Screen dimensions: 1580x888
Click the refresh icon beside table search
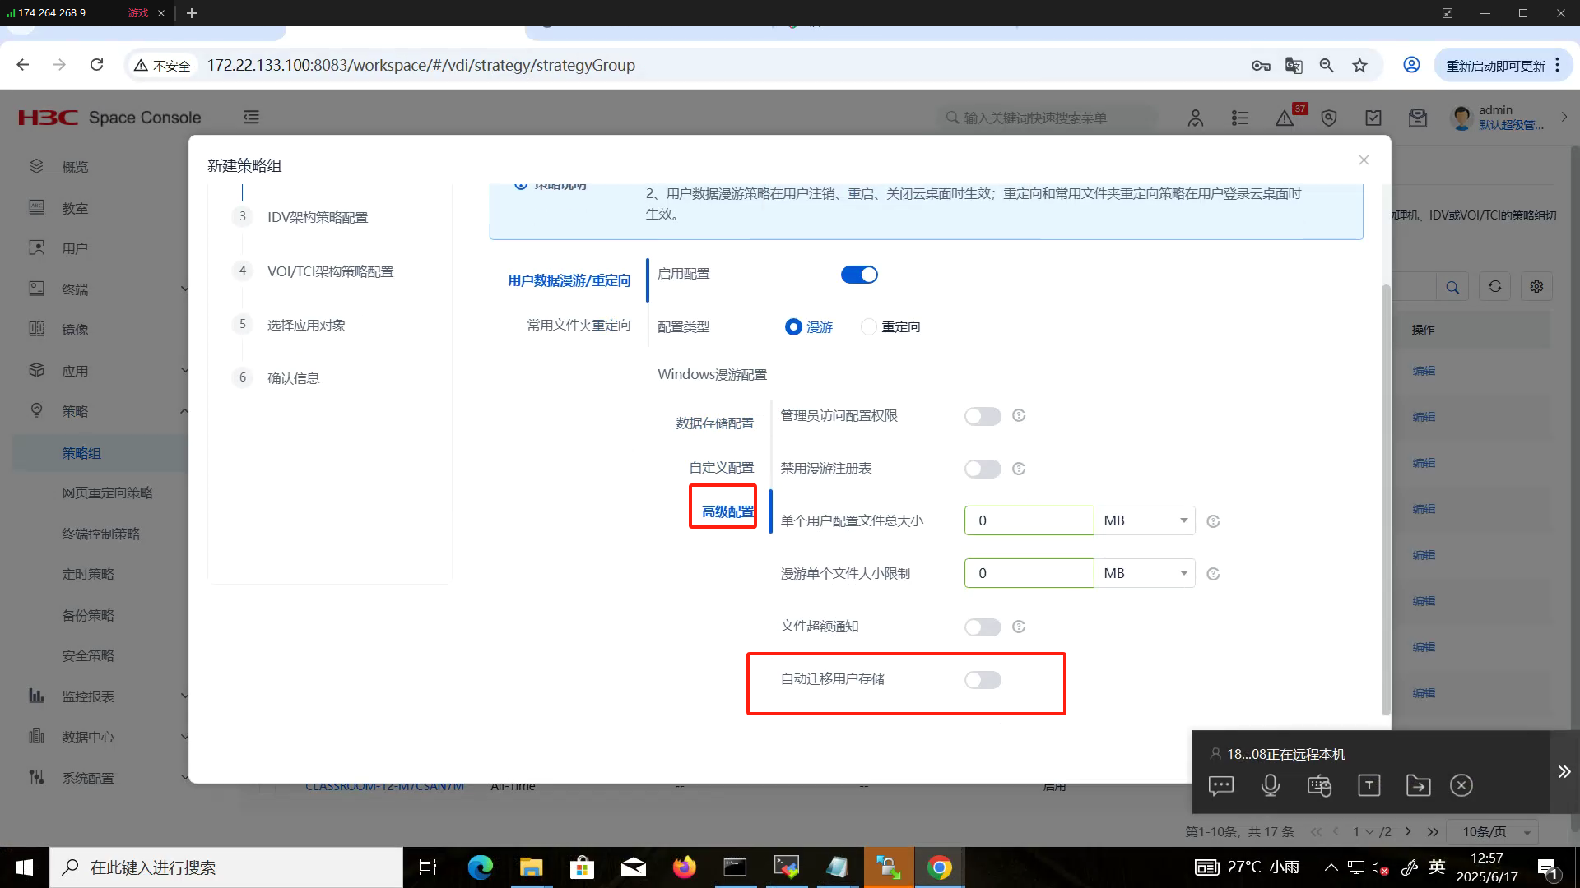click(1494, 287)
